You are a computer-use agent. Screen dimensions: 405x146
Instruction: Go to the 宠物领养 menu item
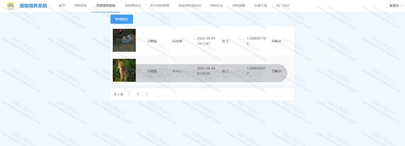[x=81, y=6]
